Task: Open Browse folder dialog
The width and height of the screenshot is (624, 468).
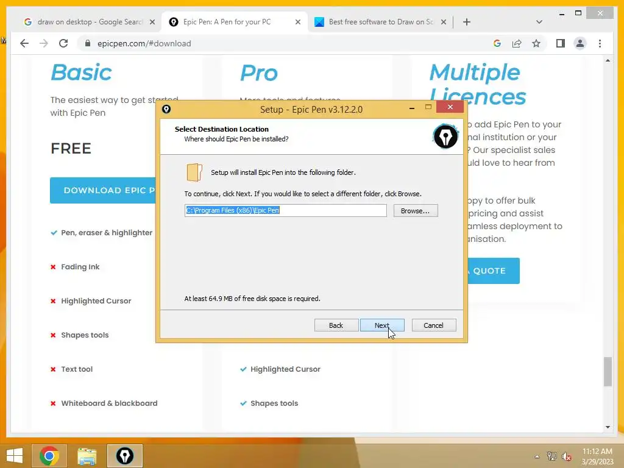Action: tap(416, 210)
